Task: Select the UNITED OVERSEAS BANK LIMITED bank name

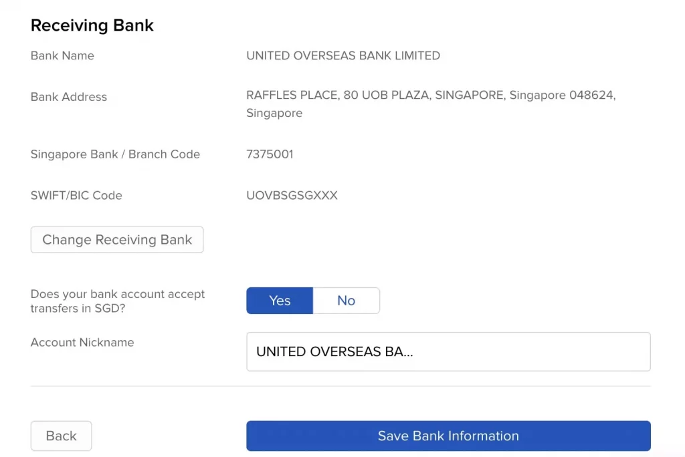Action: tap(343, 55)
